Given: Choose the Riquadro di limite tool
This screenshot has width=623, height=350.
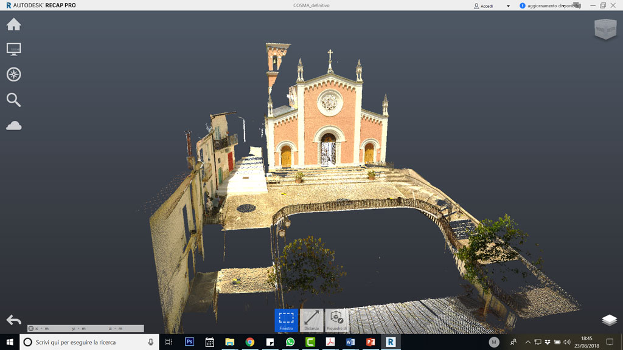Looking at the screenshot, I should tap(336, 320).
